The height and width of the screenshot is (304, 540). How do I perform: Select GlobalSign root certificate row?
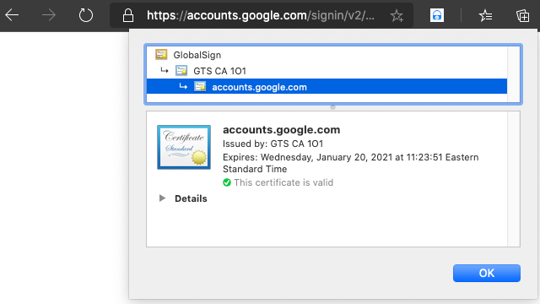[x=327, y=55]
